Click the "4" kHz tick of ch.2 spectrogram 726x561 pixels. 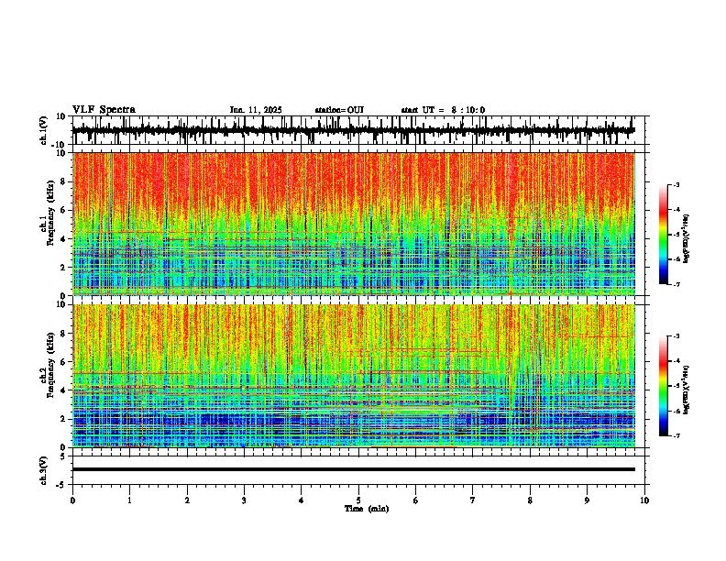tap(64, 390)
